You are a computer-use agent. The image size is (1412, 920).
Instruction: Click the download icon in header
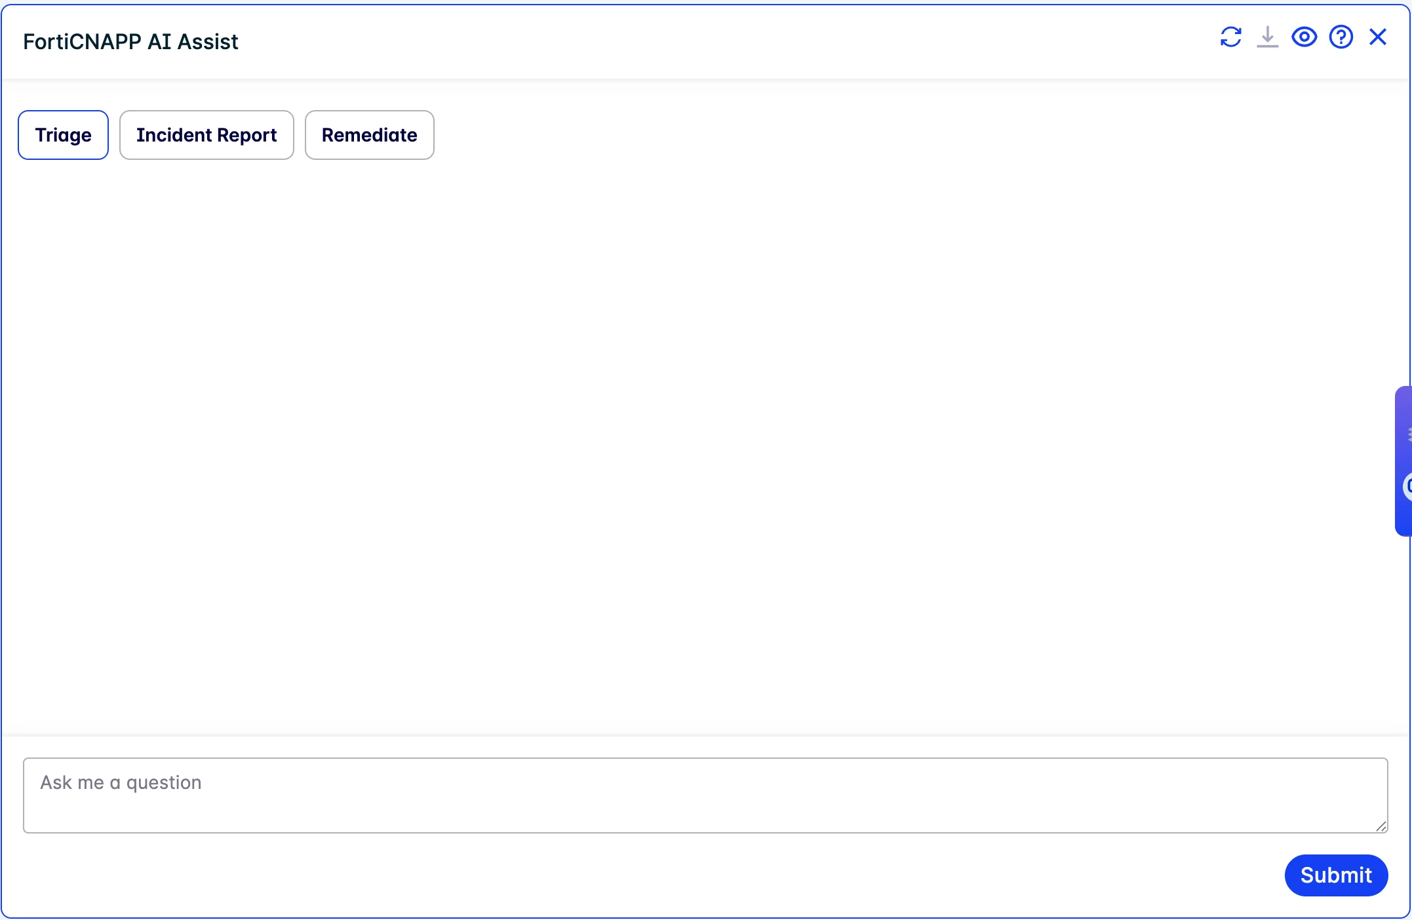point(1267,37)
